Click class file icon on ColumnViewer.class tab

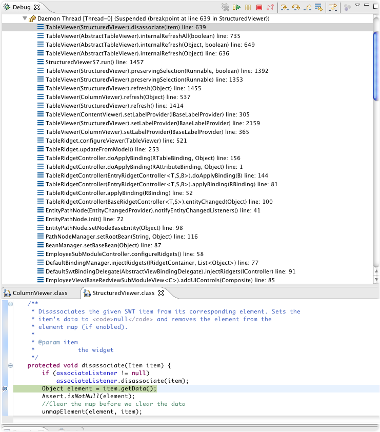tap(7, 293)
